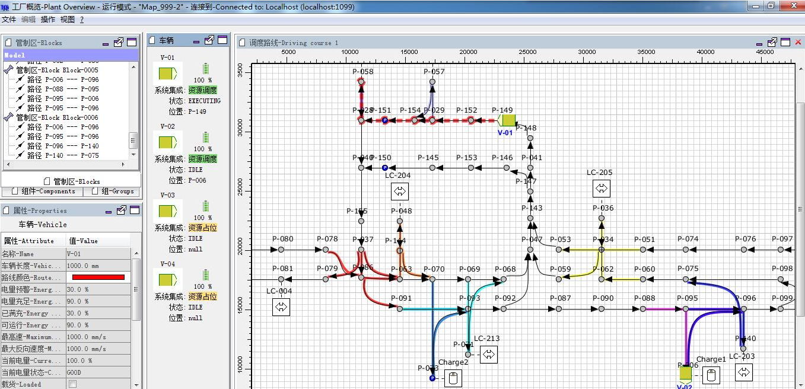Click vehicle V-01 on the driving course

(x=506, y=120)
